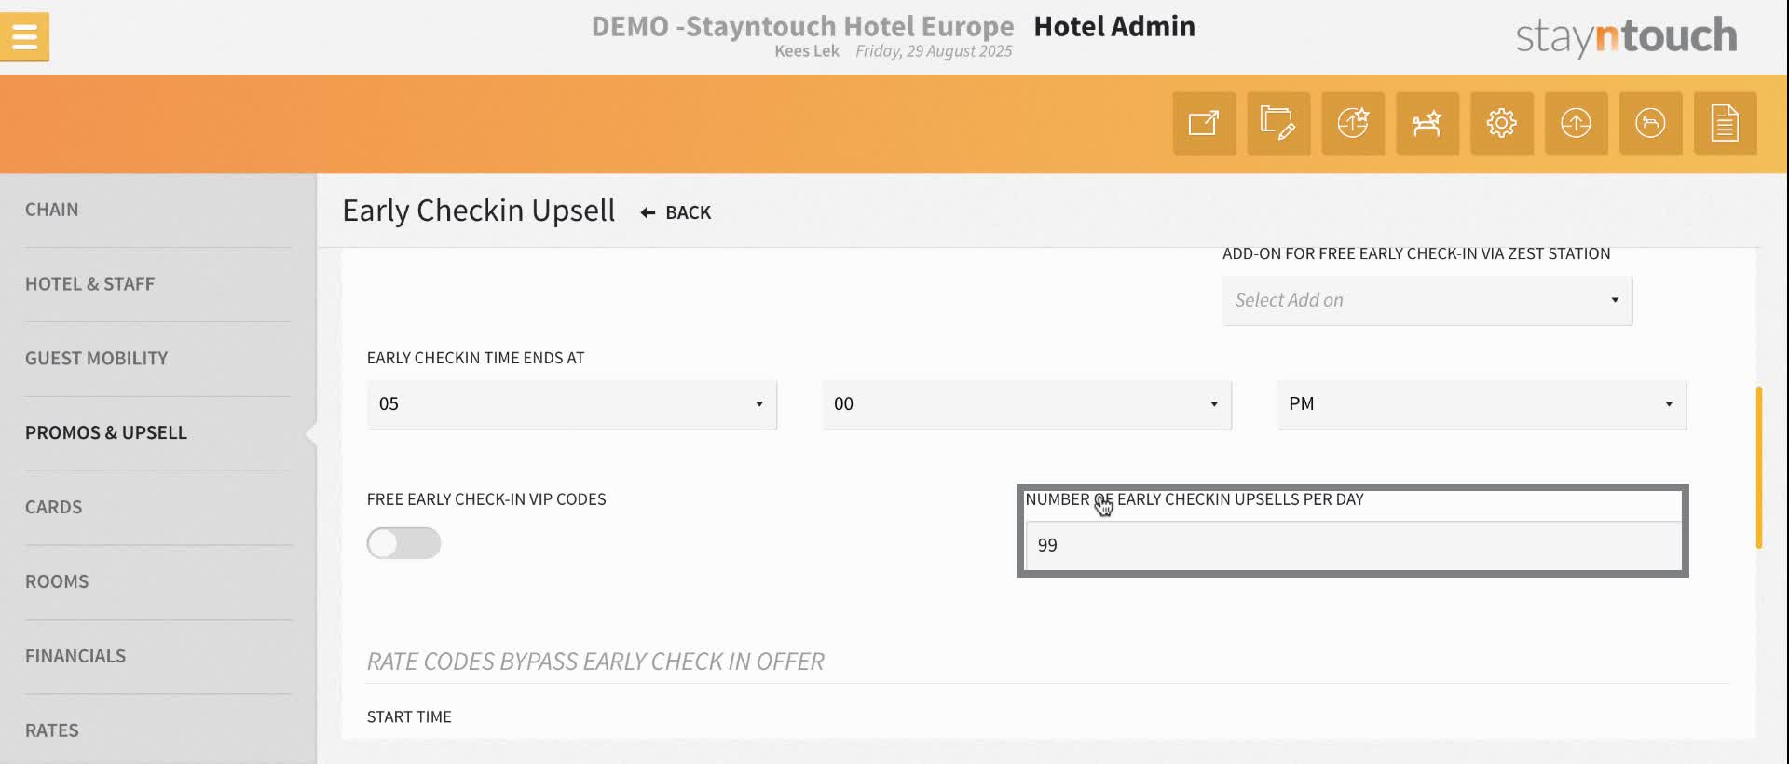Click the Rate Codes Bypass Early Check In Offer heading
The height and width of the screenshot is (764, 1789).
click(595, 662)
